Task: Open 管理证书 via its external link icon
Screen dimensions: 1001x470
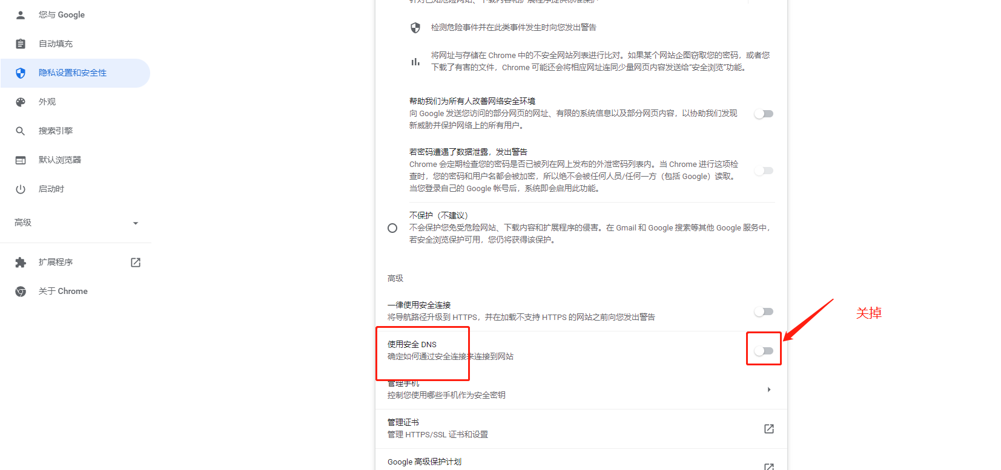Action: pyautogui.click(x=769, y=428)
